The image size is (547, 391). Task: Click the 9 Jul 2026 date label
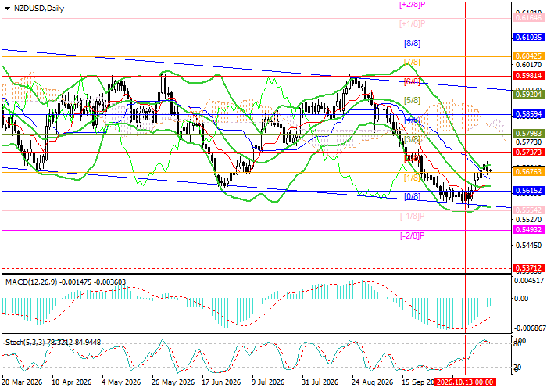[269, 382]
